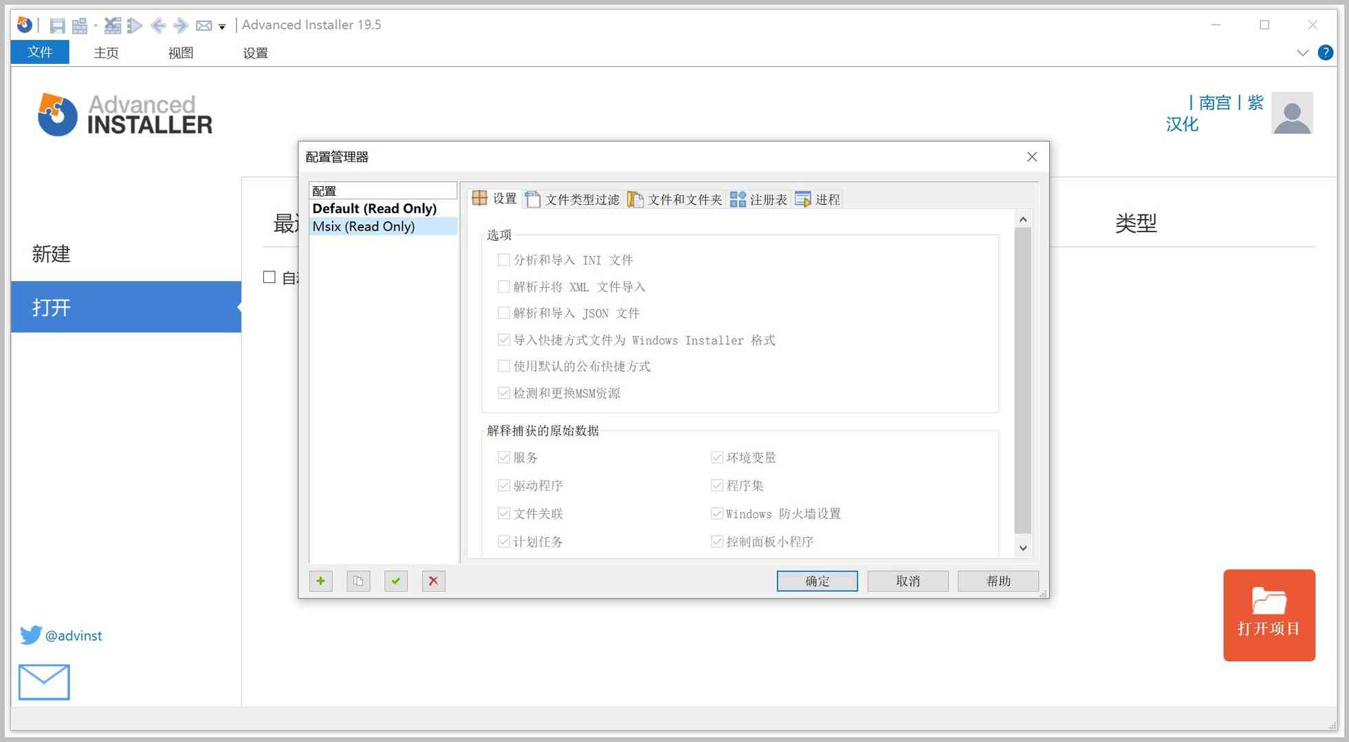Switch to the 设置 ribbon tab

click(x=255, y=53)
